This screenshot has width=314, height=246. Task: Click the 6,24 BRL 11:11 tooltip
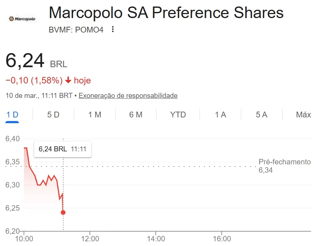(x=63, y=149)
